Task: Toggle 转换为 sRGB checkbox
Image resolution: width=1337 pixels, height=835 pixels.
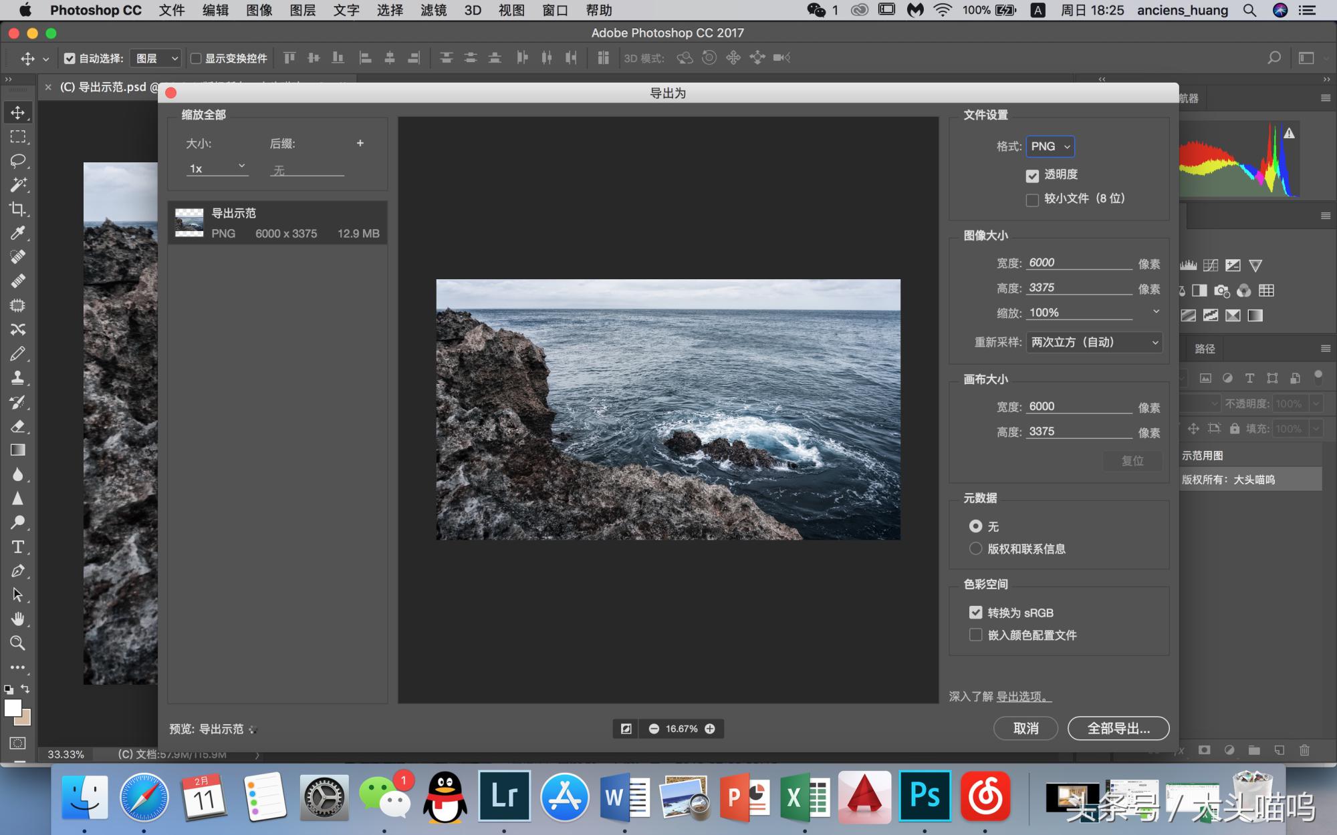Action: [975, 613]
